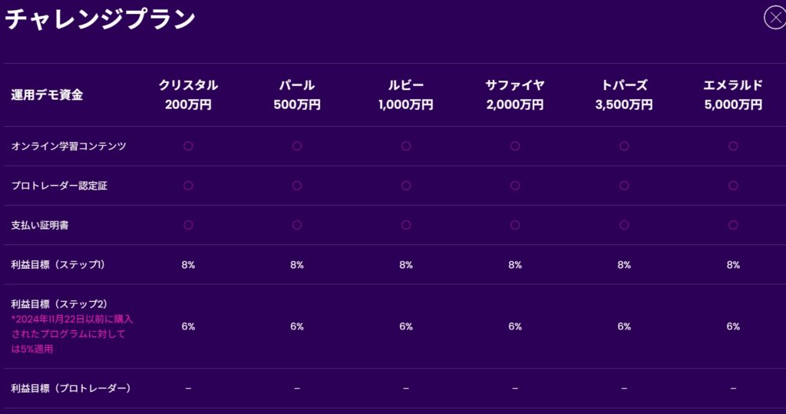Click circle icon for エメラルド 支払い証明書
The height and width of the screenshot is (414, 786).
tap(733, 225)
